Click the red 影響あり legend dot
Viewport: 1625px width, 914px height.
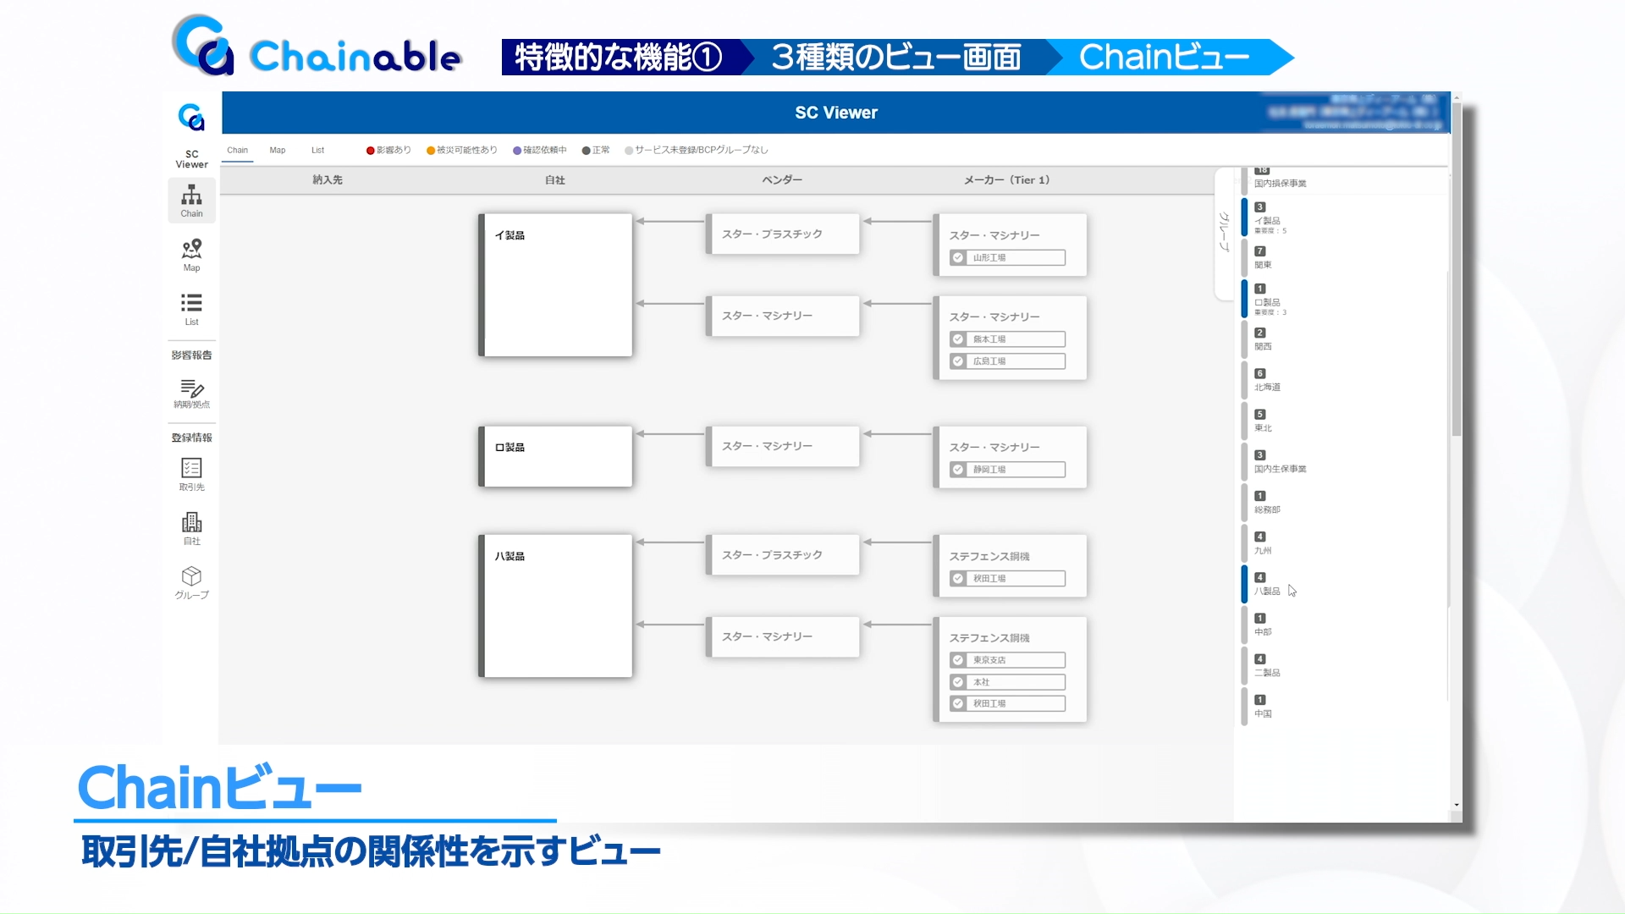[370, 151]
